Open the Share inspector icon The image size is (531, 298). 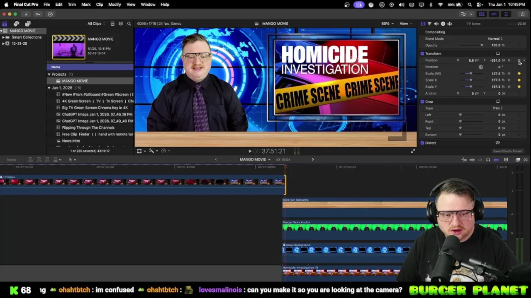point(449,24)
